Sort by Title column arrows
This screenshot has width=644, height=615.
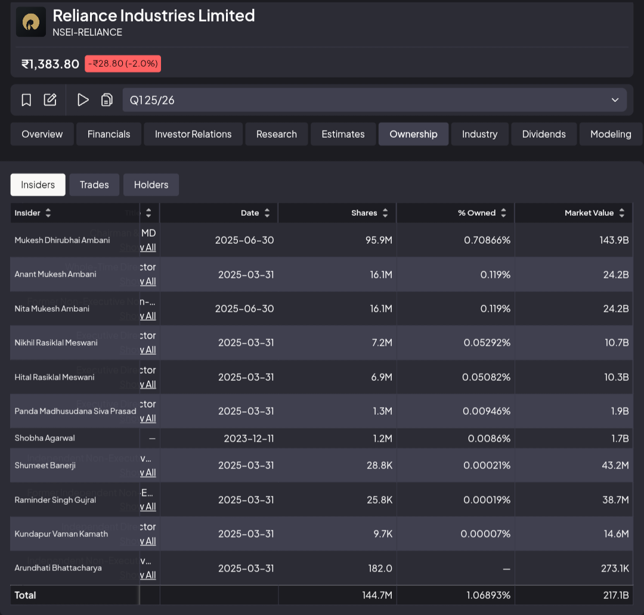click(148, 213)
